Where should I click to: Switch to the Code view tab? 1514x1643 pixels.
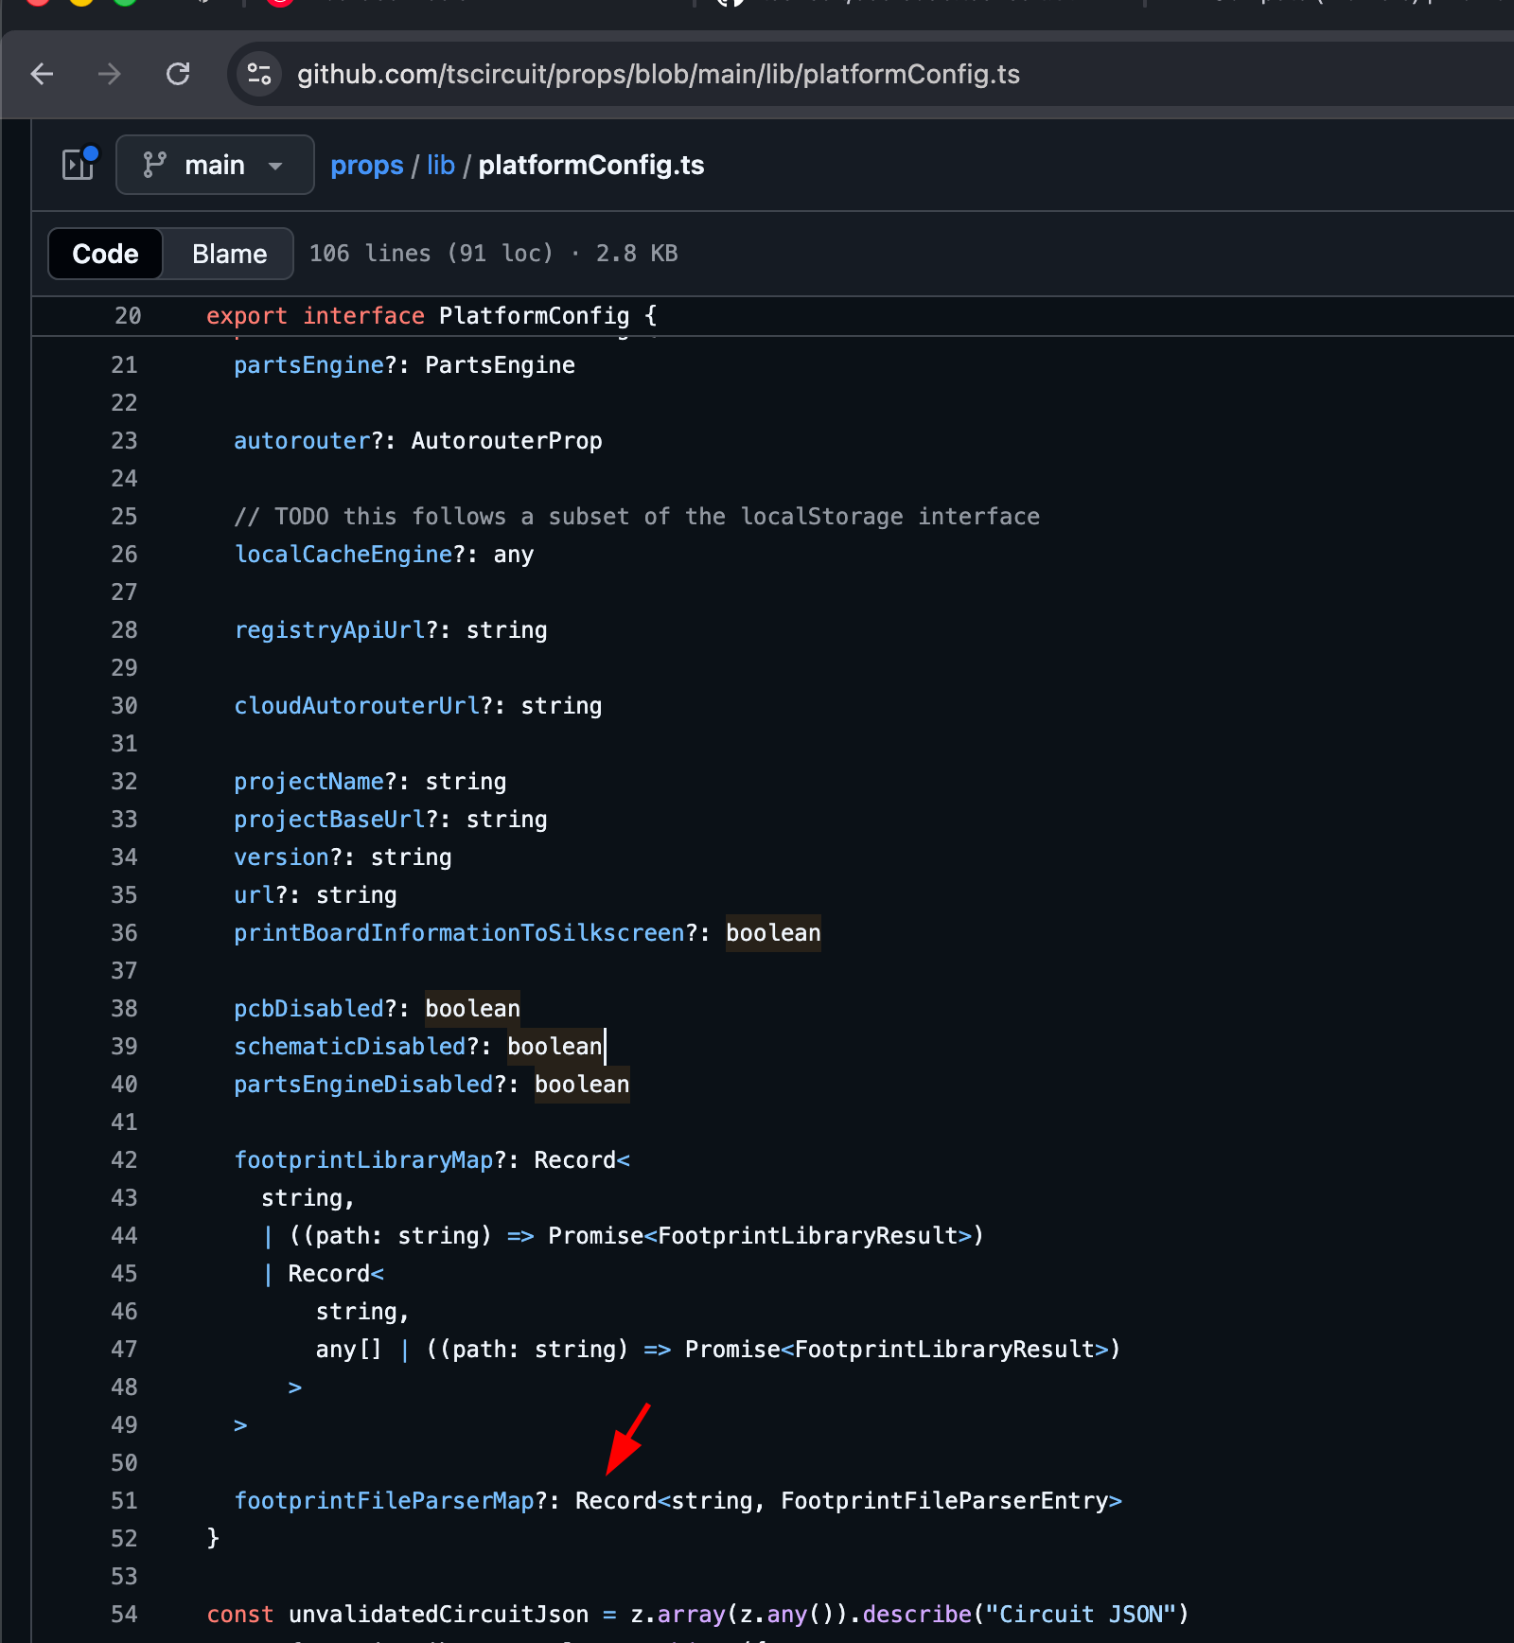point(105,254)
